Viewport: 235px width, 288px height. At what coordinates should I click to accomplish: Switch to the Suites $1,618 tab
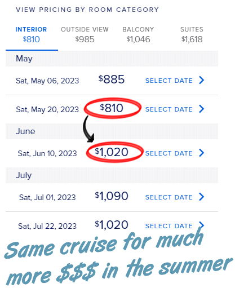[192, 35]
